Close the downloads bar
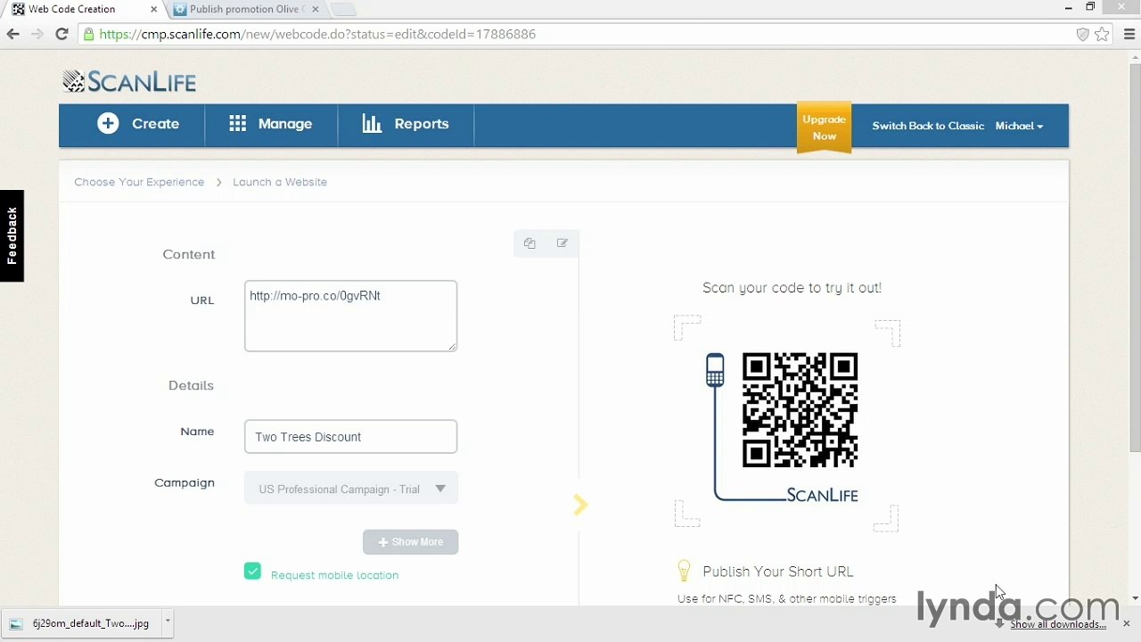This screenshot has width=1141, height=642. coord(1126,623)
